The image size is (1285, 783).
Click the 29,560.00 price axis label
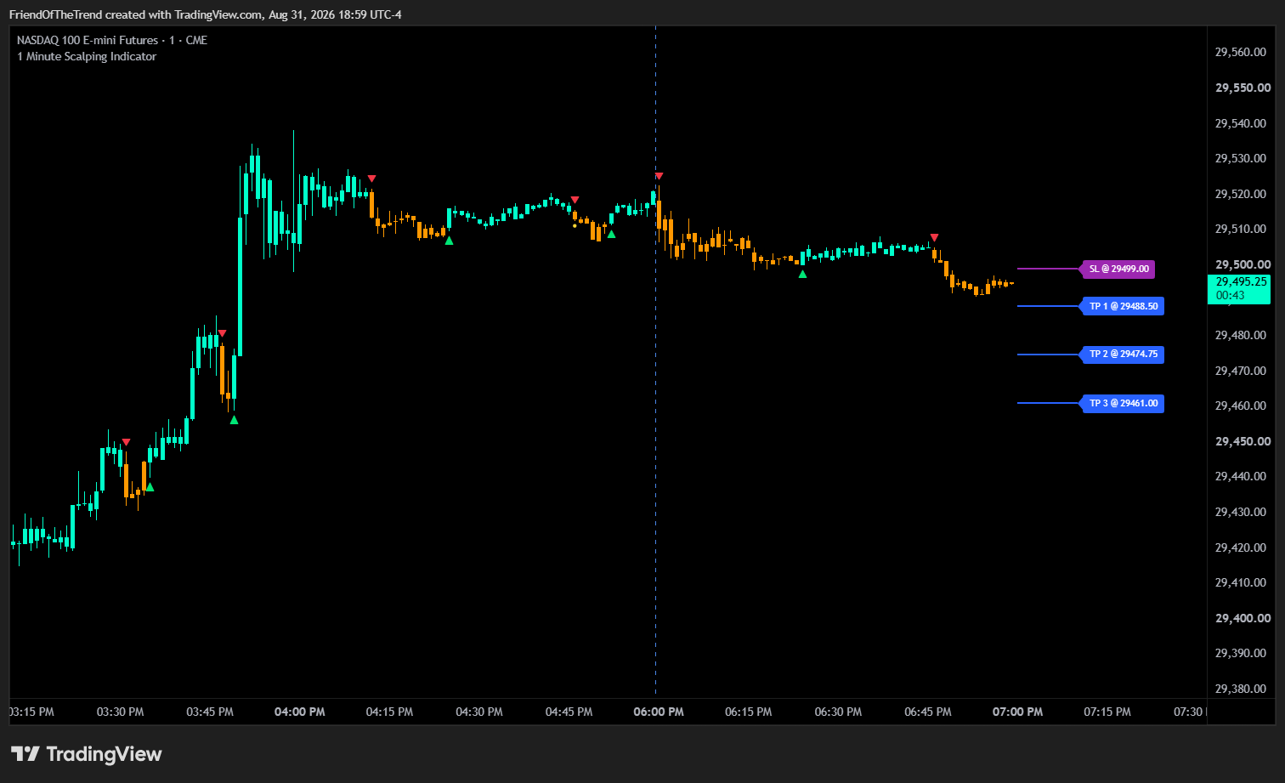[1241, 52]
